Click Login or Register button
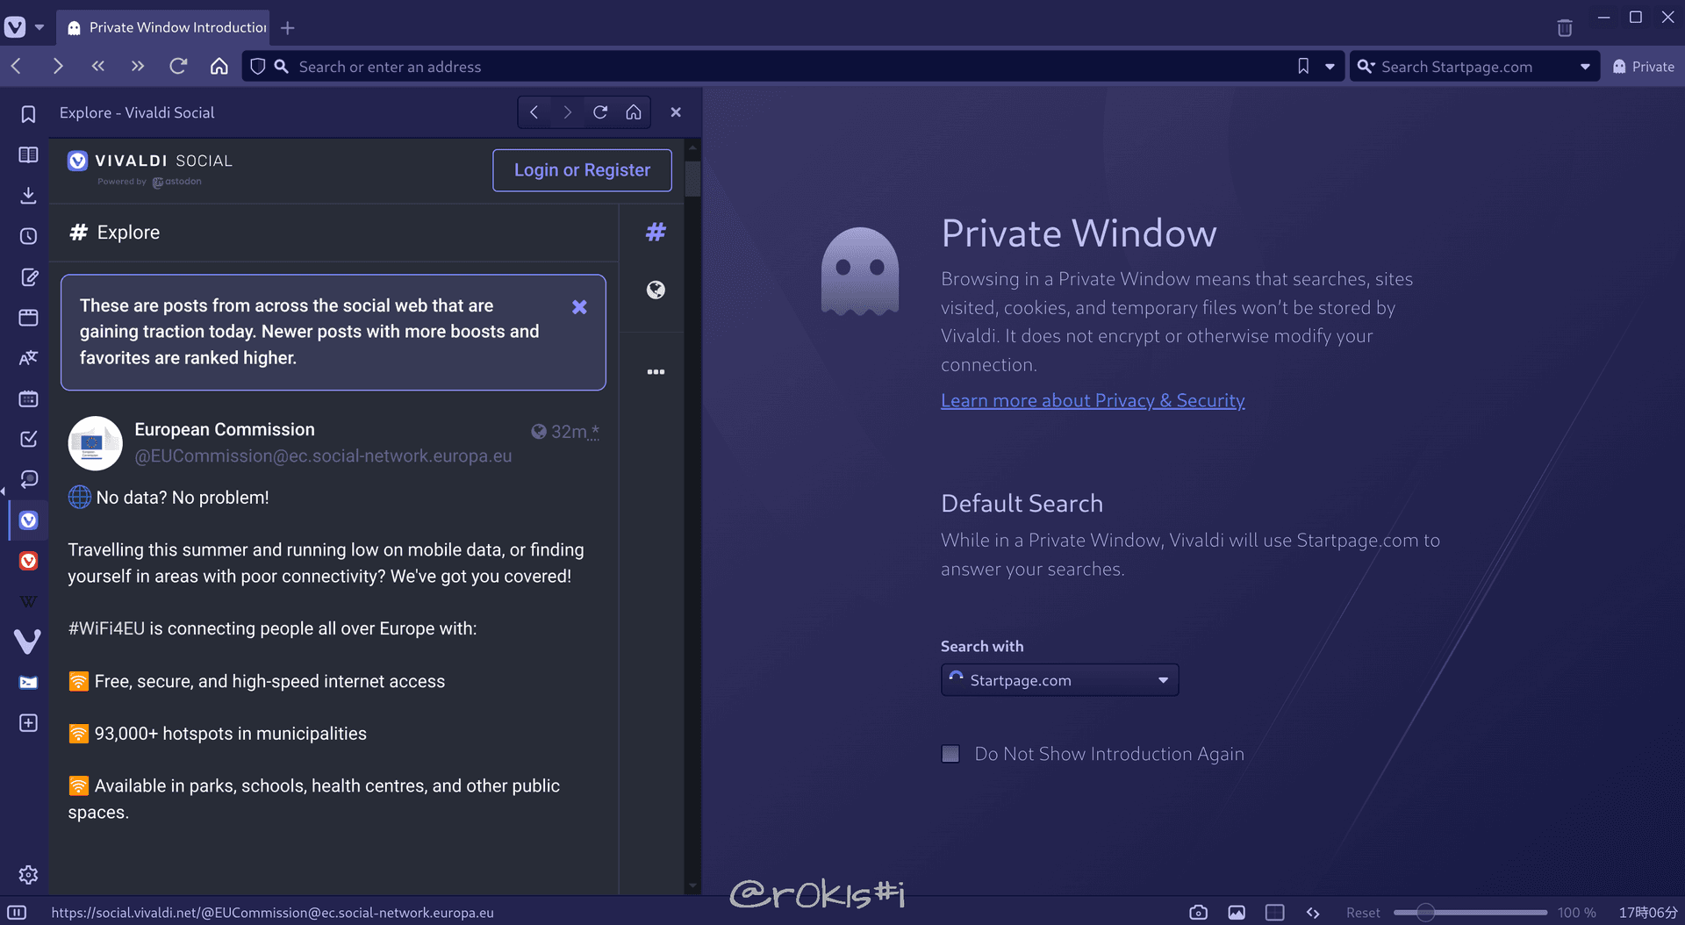 click(582, 170)
